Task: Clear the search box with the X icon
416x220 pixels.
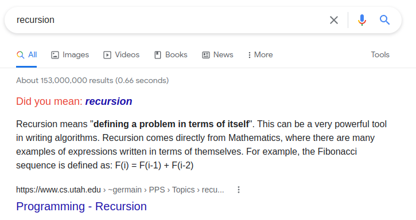Action: click(334, 20)
